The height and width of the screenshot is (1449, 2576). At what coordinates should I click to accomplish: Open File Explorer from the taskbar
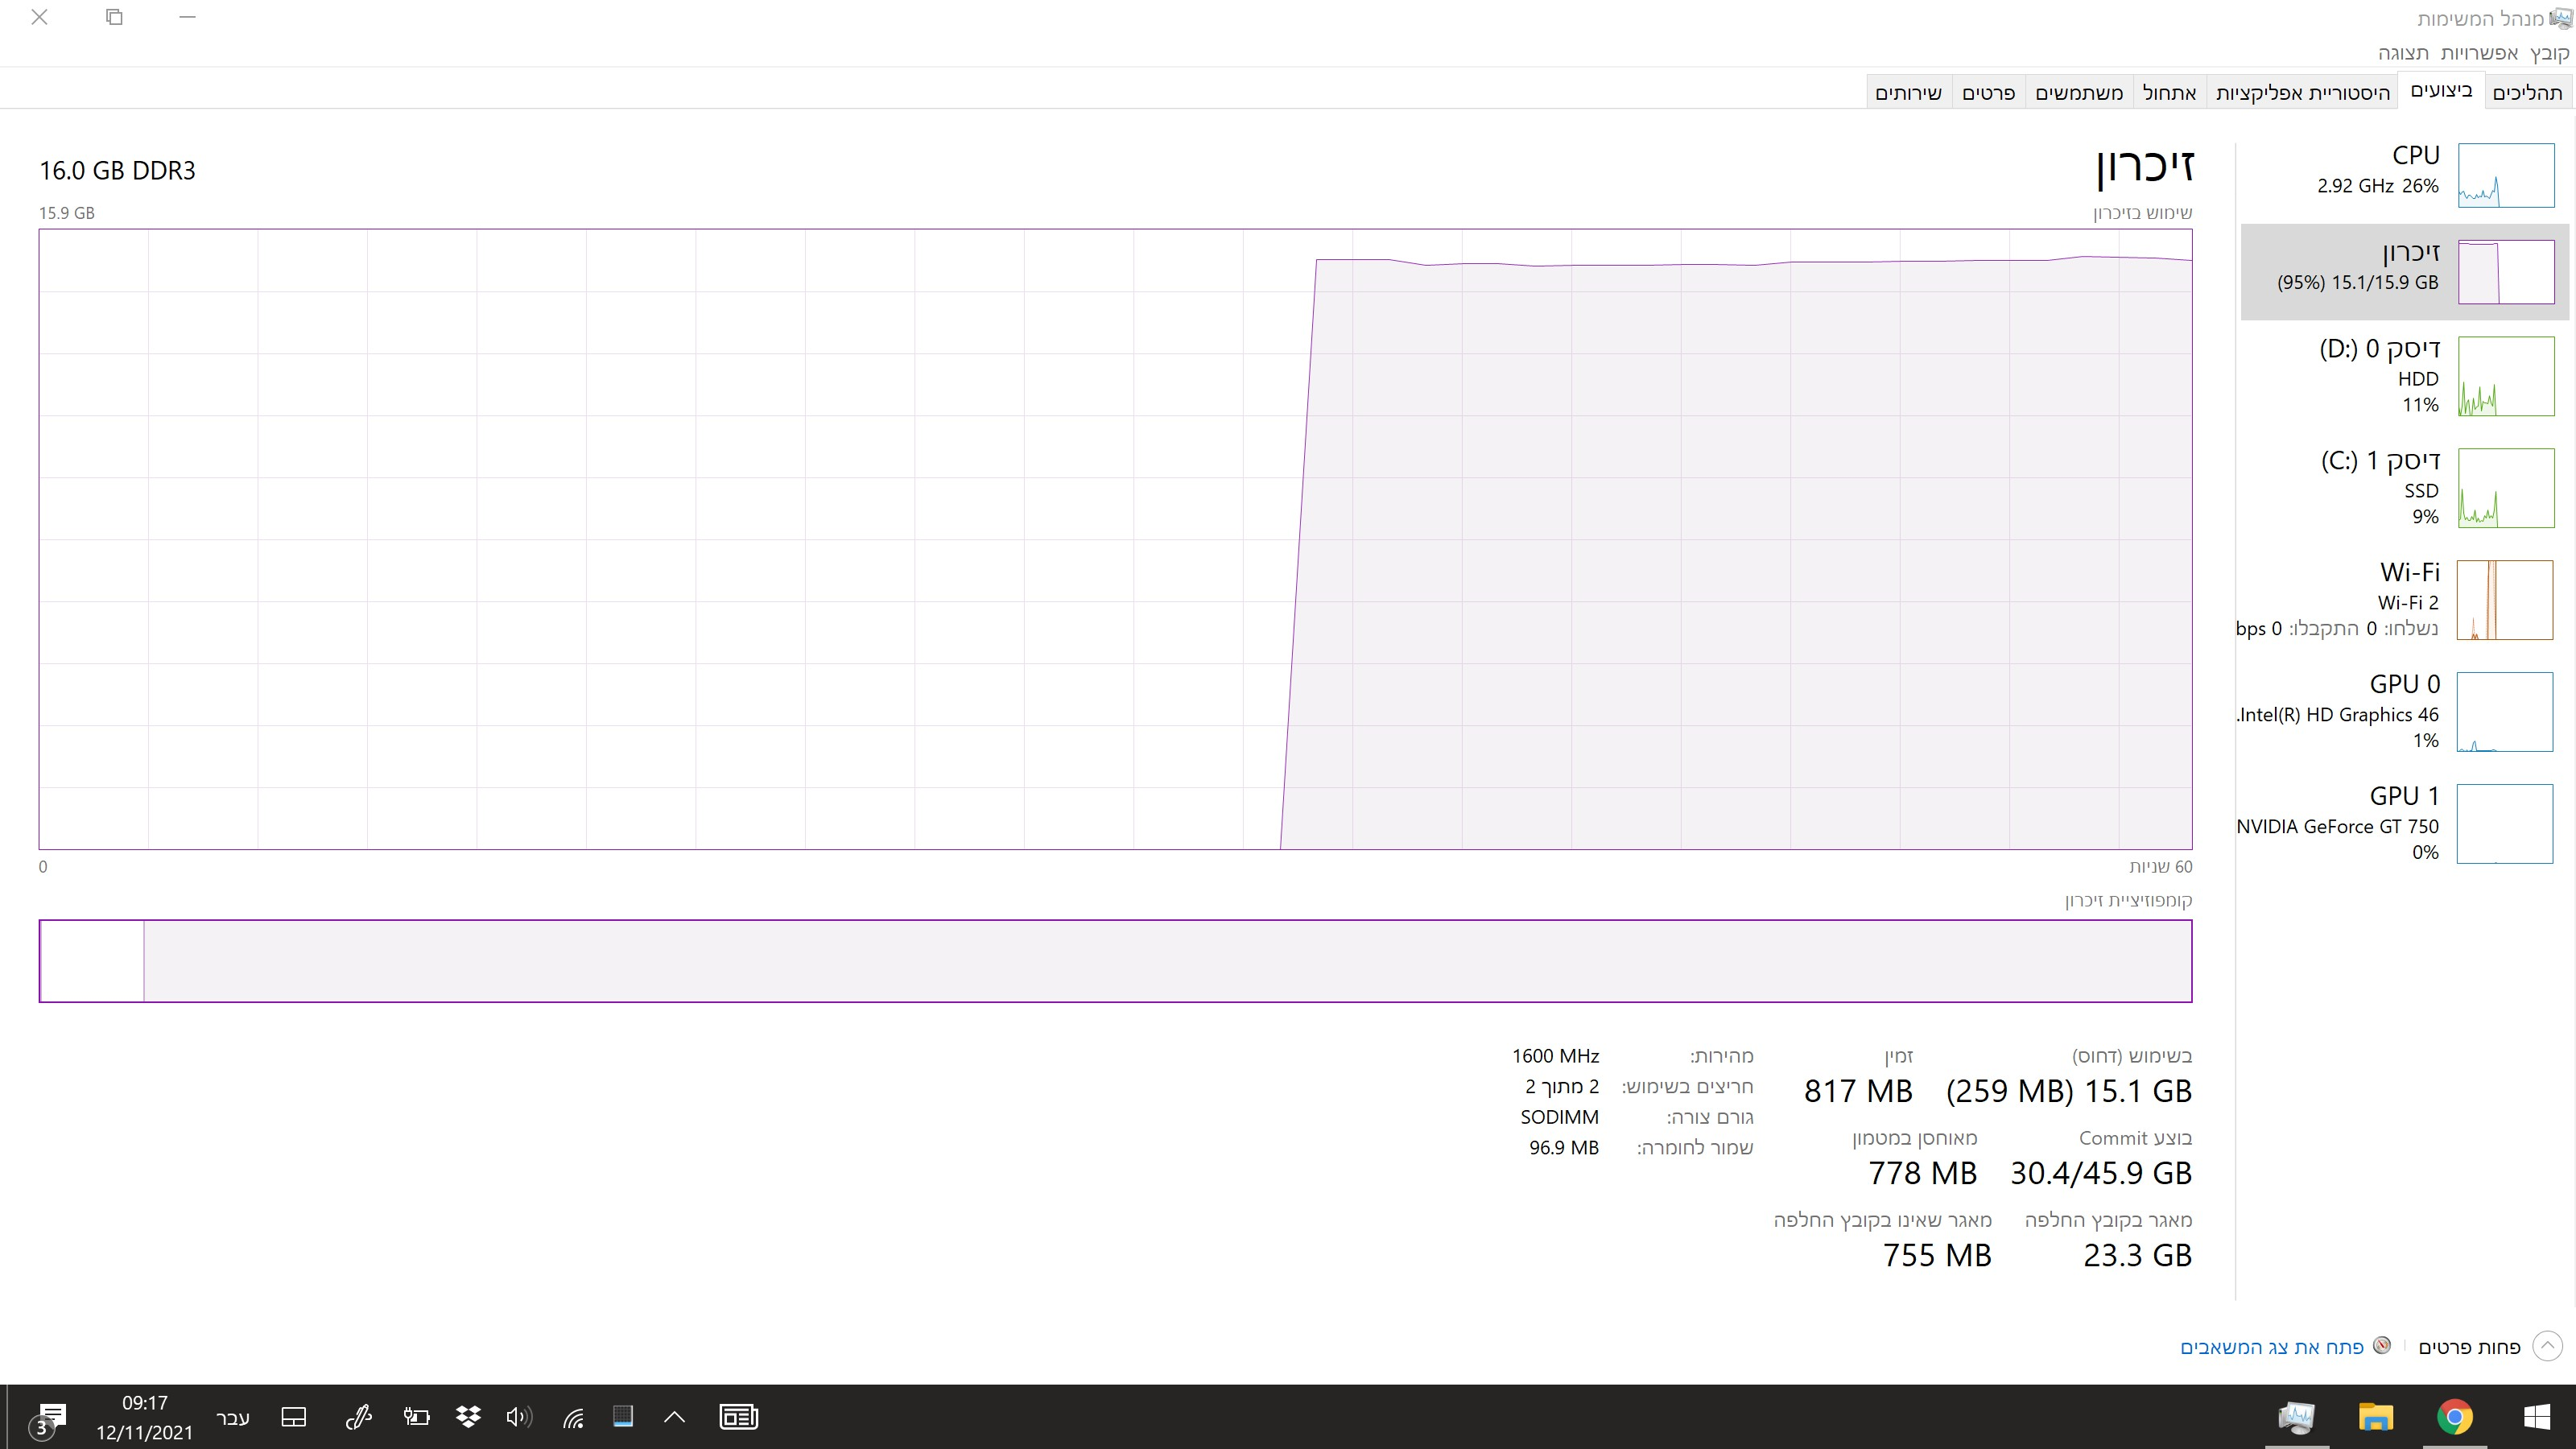point(2375,1417)
